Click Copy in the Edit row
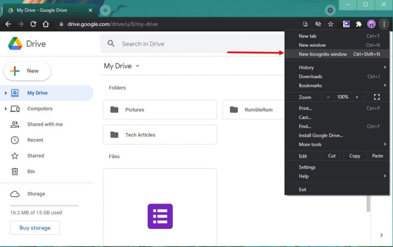Image resolution: width=393 pixels, height=247 pixels. 355,156
